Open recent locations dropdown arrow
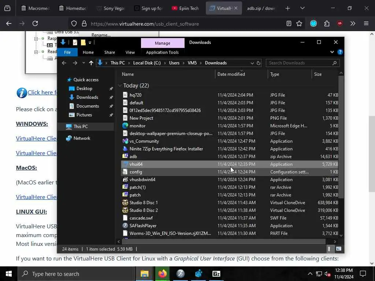This screenshot has width=375, height=281. [83, 63]
